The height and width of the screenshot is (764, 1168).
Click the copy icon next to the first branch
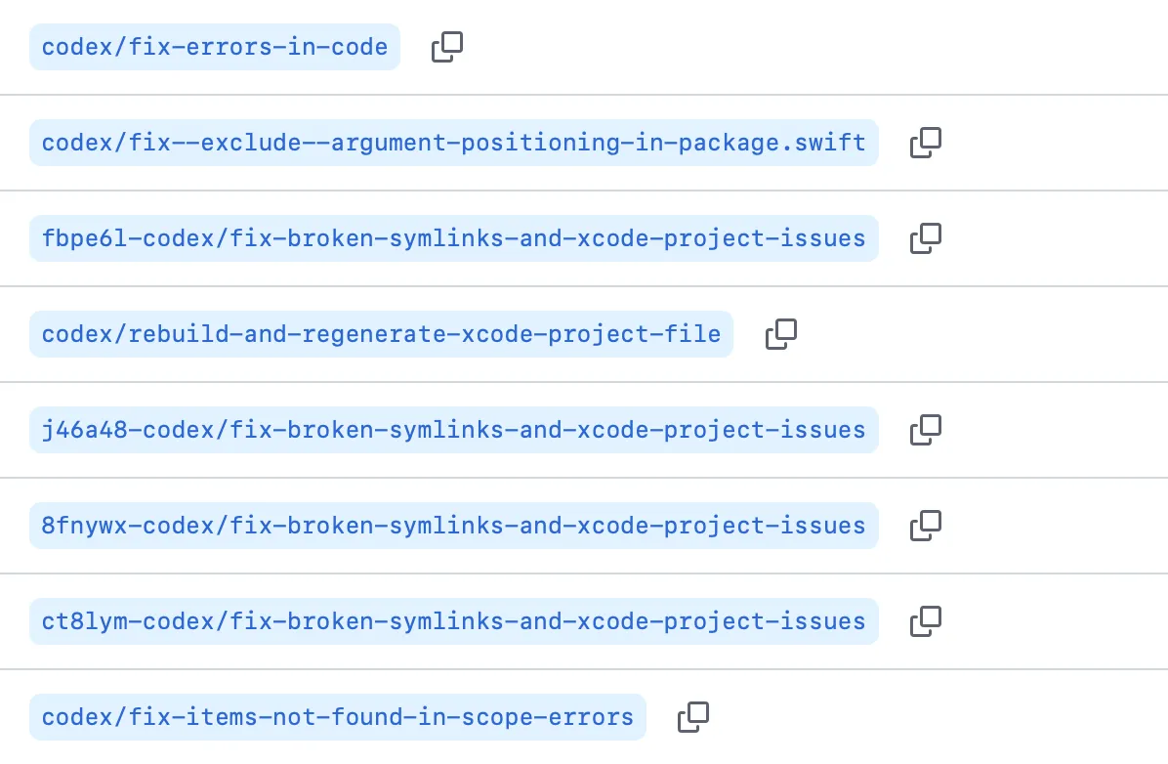pos(447,47)
